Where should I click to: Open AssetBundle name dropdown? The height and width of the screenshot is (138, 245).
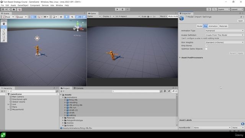212,128
